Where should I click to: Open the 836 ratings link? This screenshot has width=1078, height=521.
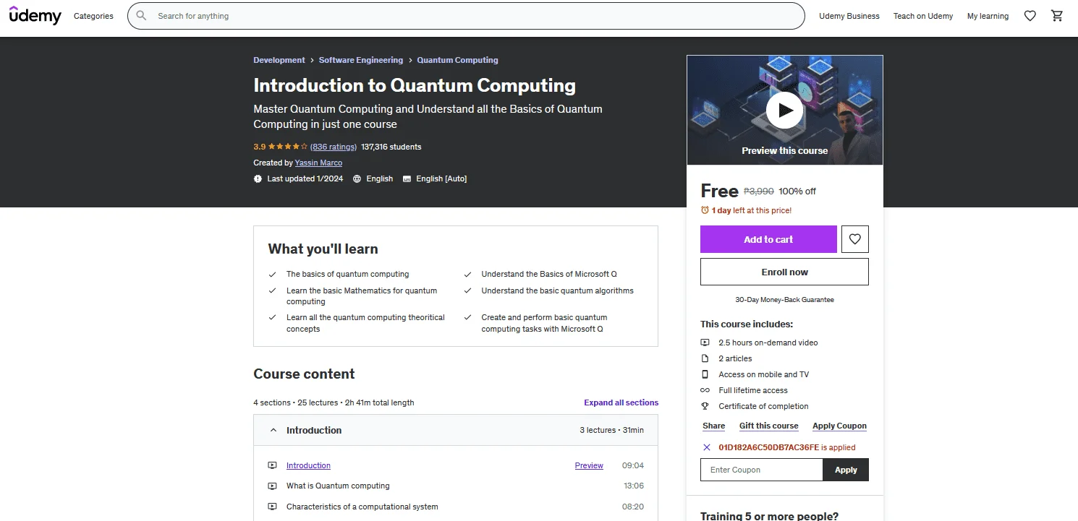point(334,147)
